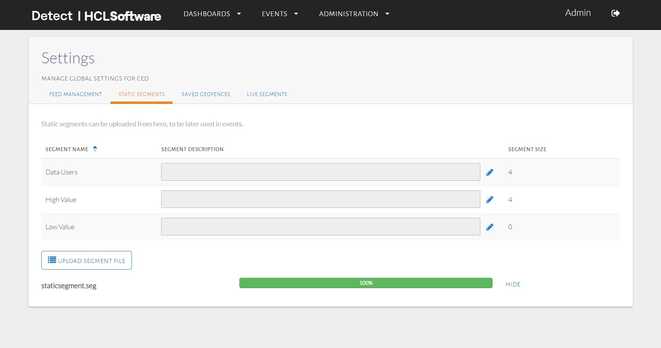661x348 pixels.
Task: Open the Saved Geofences tab
Action: (206, 94)
